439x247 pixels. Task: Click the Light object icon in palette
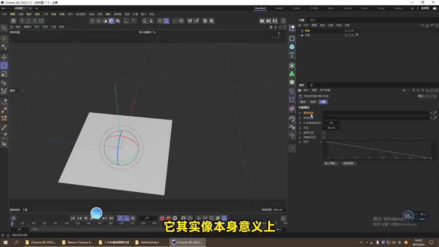point(292,136)
